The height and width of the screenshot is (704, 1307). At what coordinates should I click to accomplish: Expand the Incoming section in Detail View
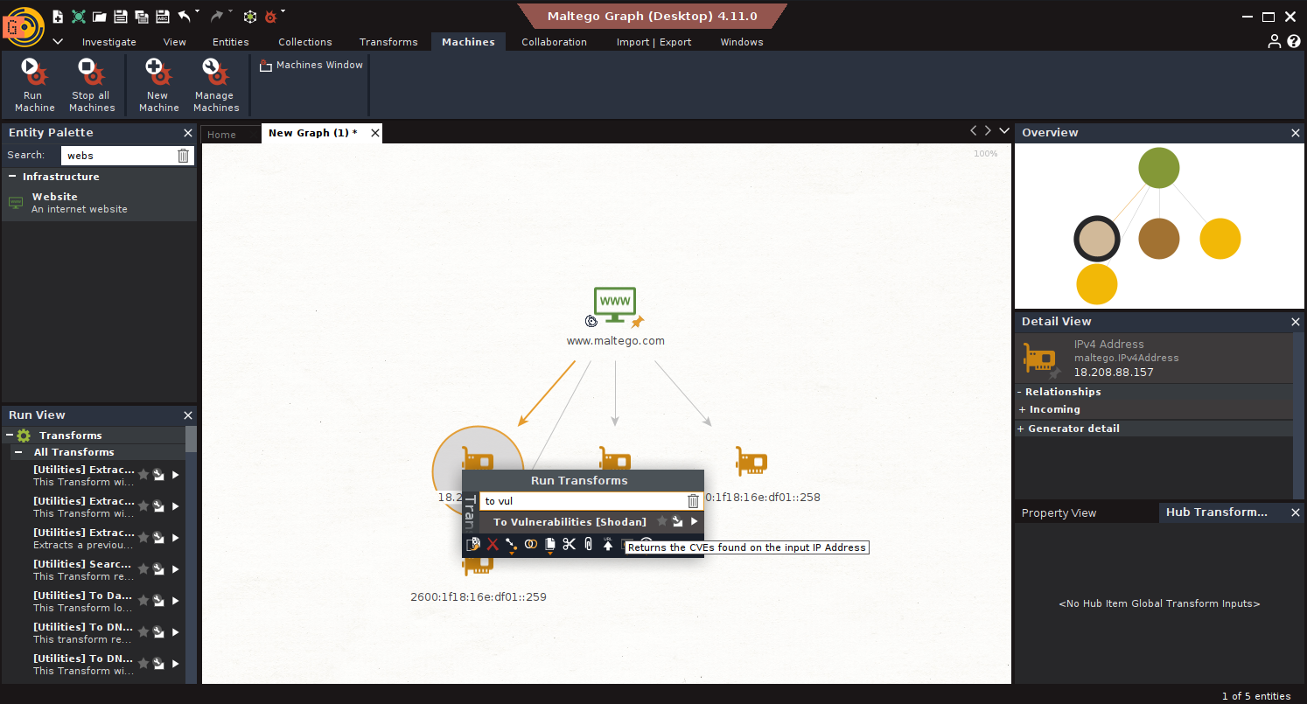[x=1022, y=409]
